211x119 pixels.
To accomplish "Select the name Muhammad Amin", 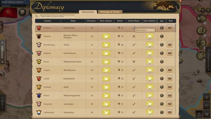I will click(x=72, y=62).
